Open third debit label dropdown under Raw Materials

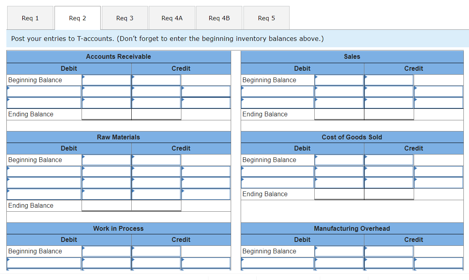click(x=44, y=194)
